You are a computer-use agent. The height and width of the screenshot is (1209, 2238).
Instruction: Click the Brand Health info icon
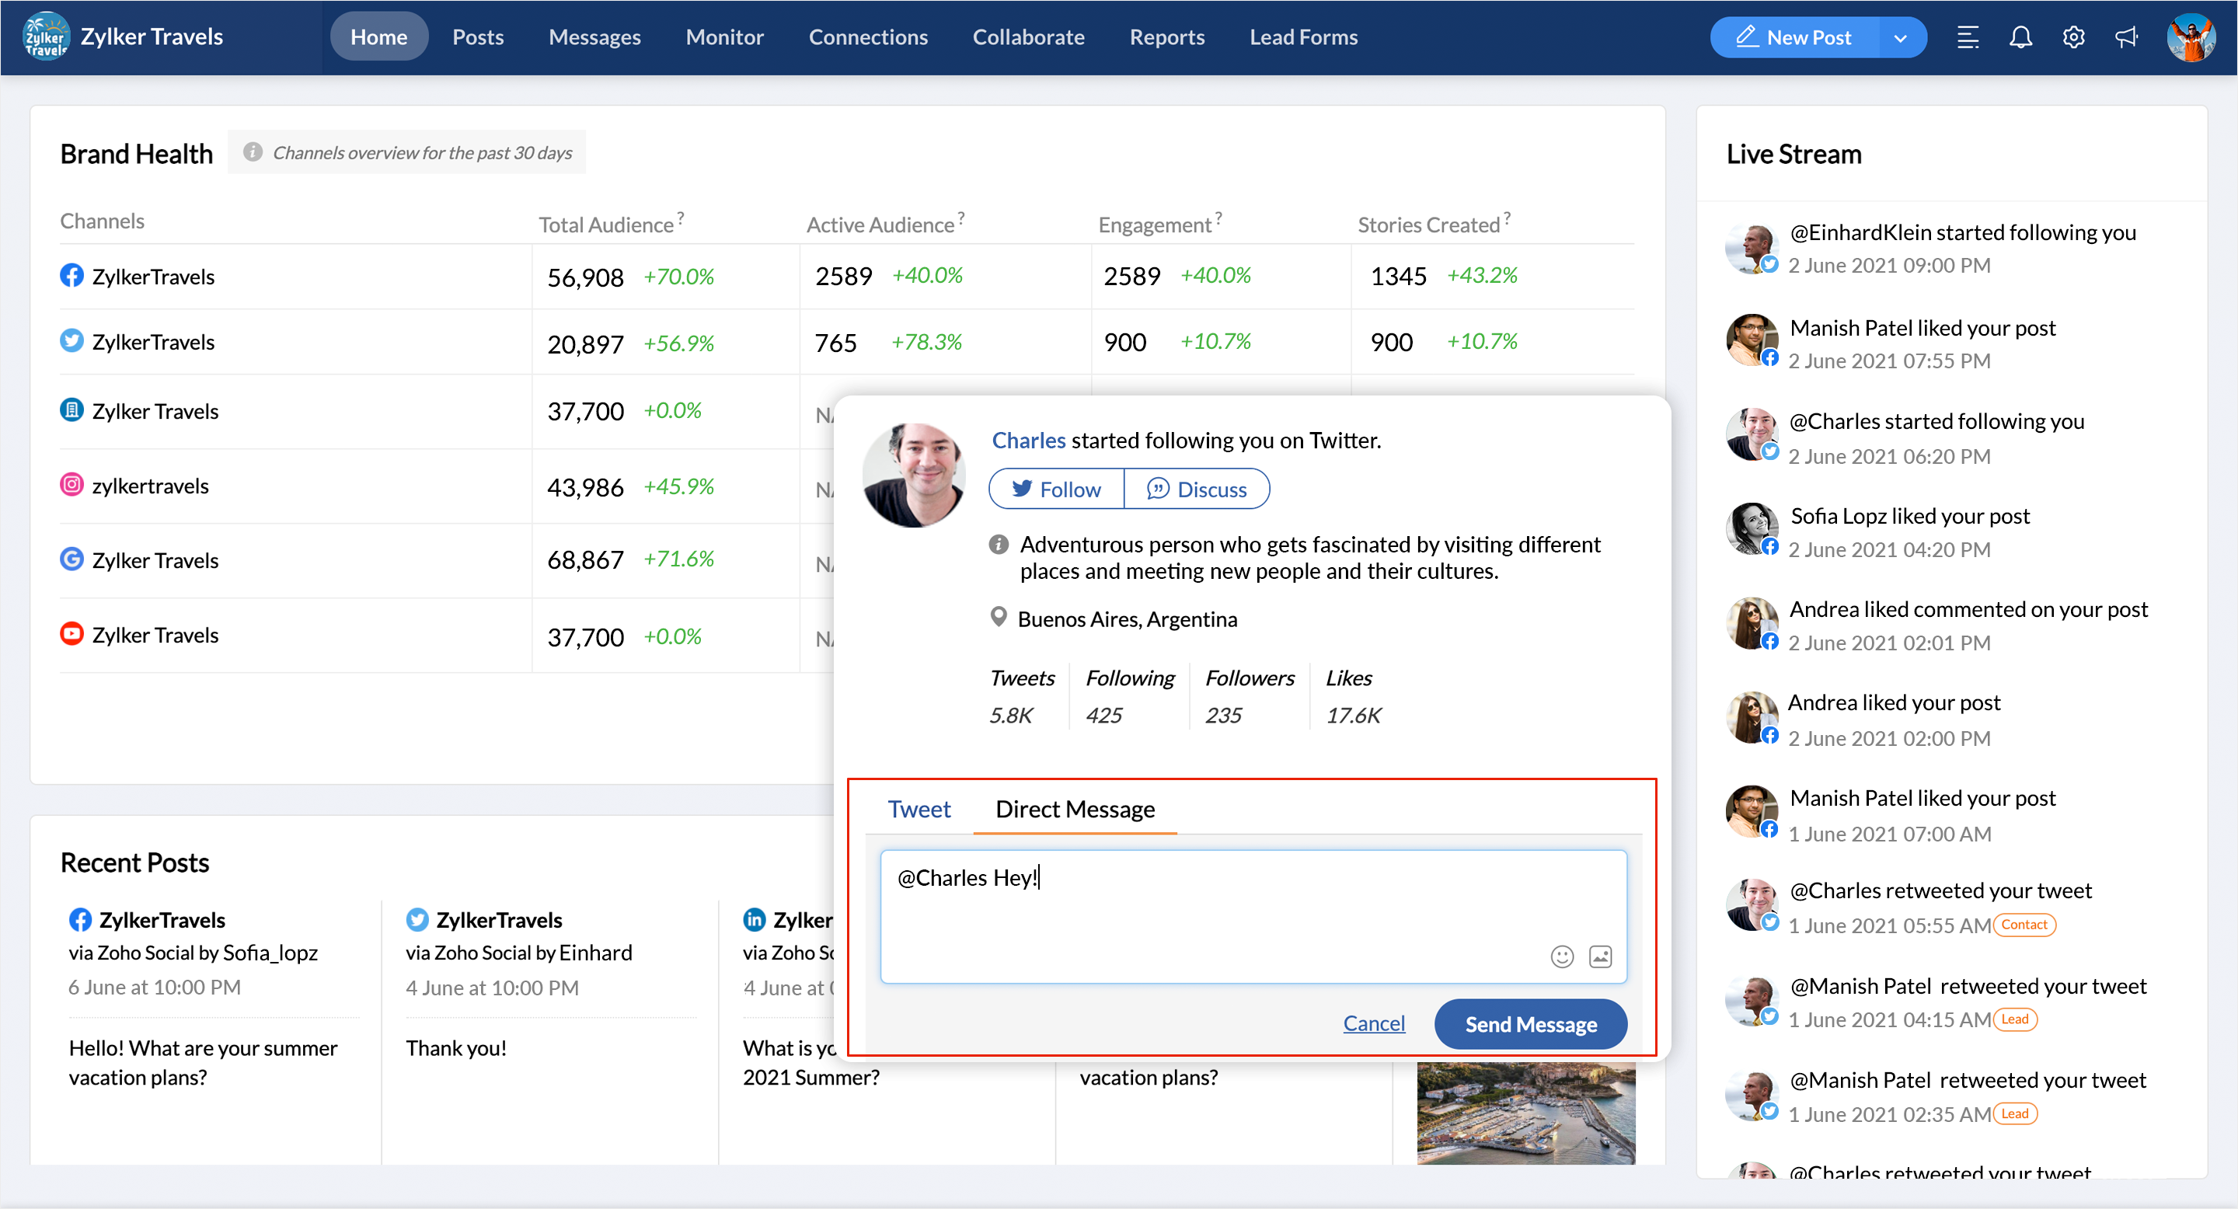[252, 152]
